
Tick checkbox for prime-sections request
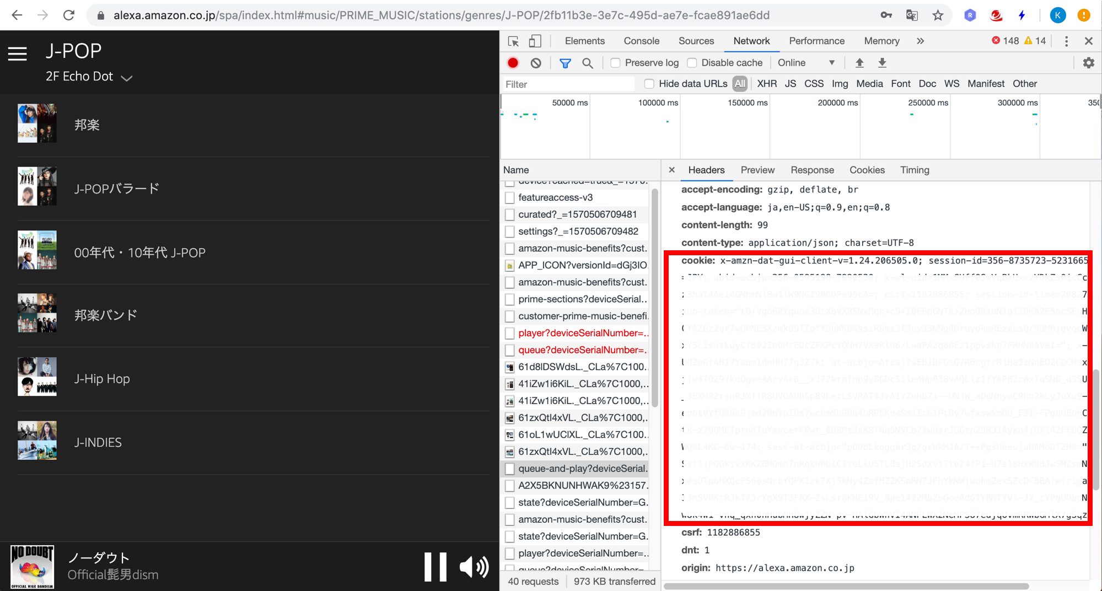(x=509, y=299)
